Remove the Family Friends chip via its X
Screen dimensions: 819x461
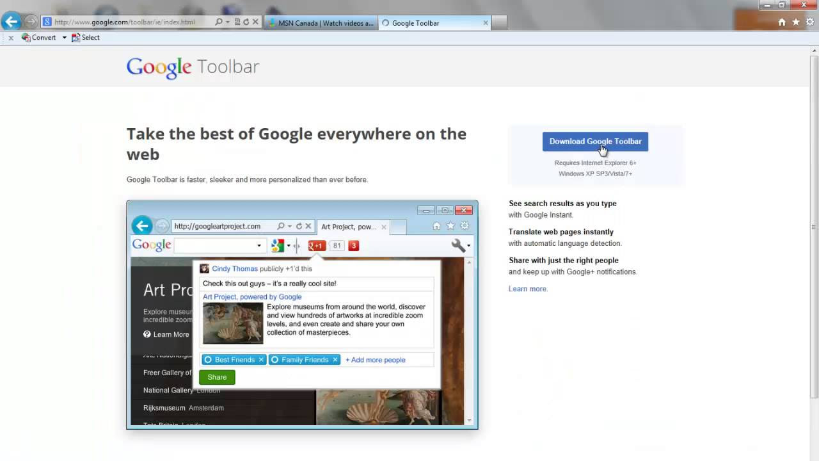click(335, 360)
